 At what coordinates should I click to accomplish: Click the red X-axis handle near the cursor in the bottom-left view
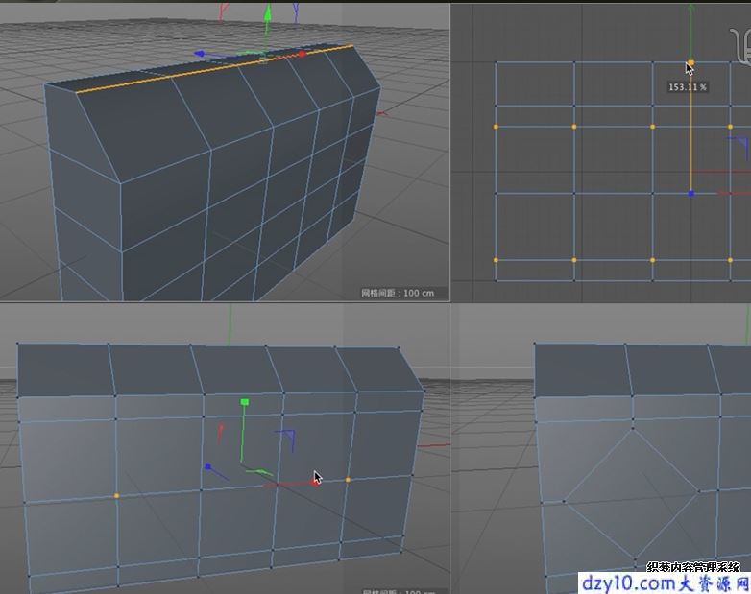pos(313,483)
